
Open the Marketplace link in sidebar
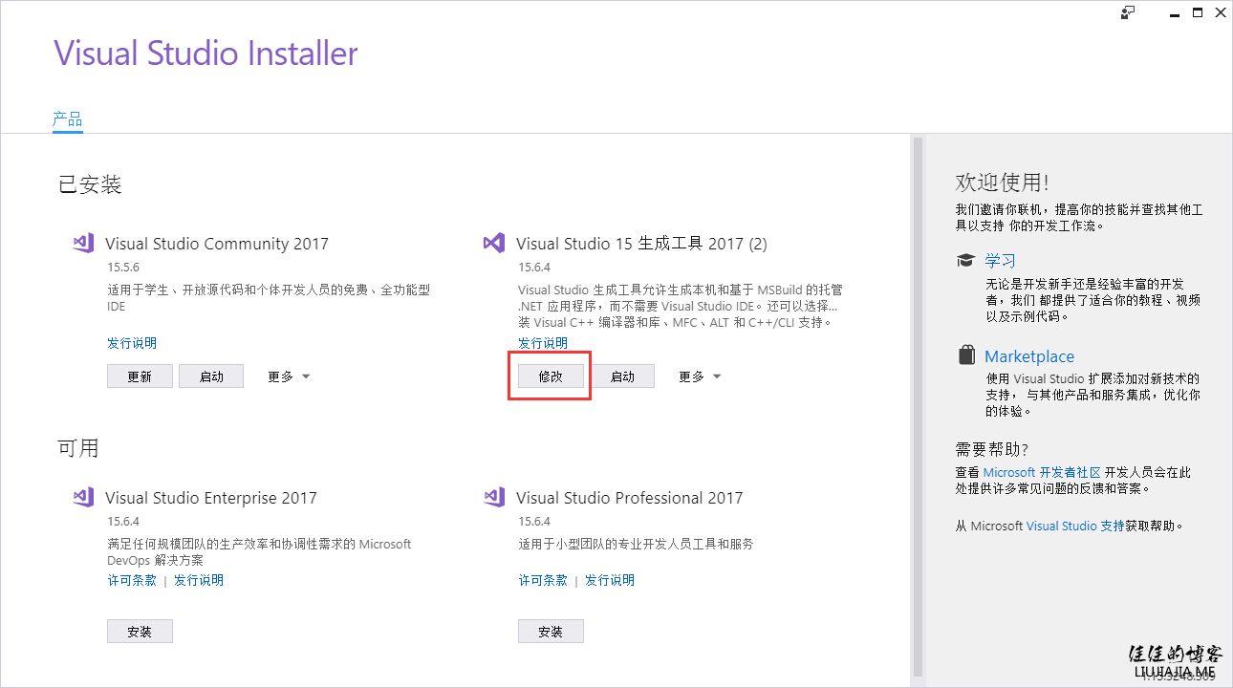tap(1029, 356)
